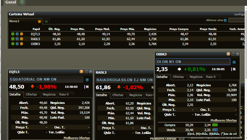Viewport: 247px width, 140px height.
Task: Click the EQTL3 ticker in Carteira Virtual table
Action: point(35,34)
